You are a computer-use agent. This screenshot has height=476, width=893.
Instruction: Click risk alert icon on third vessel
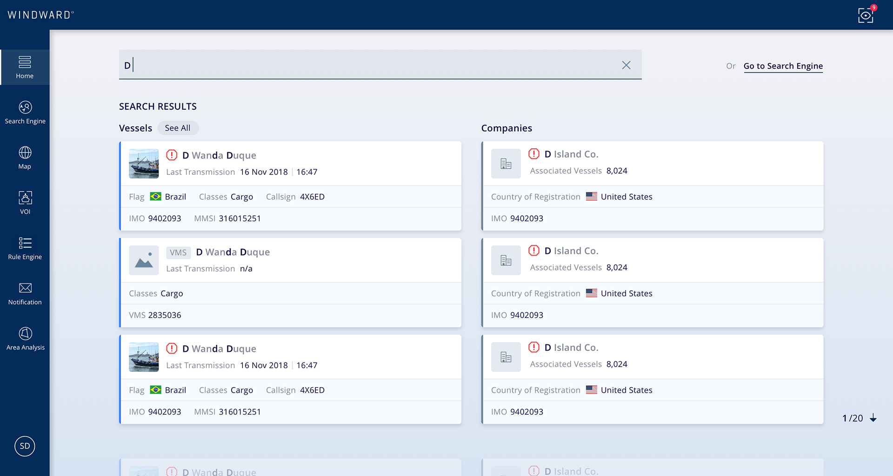point(172,348)
